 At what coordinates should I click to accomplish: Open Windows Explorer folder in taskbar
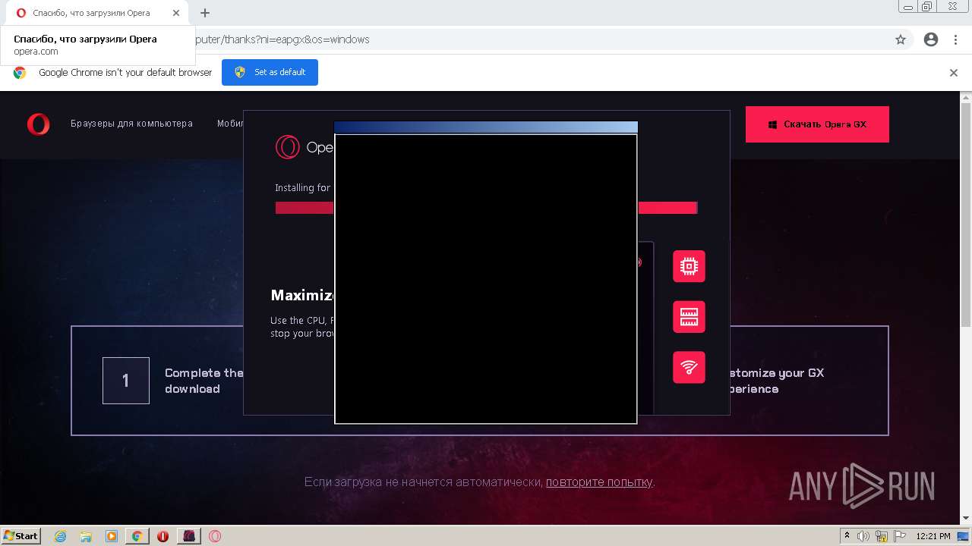click(86, 536)
